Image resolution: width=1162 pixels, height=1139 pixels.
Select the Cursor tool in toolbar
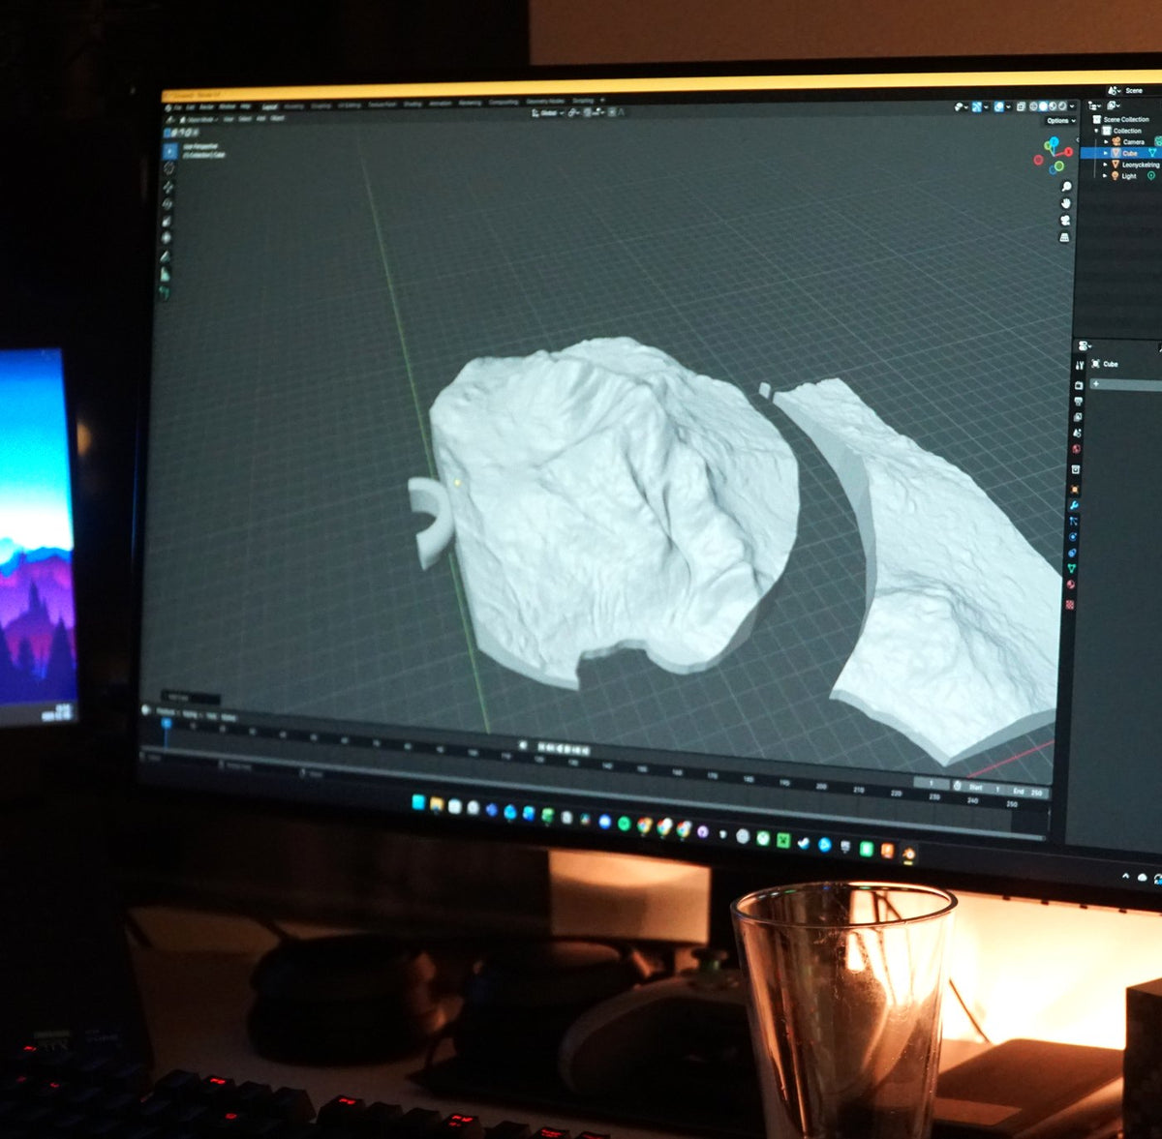click(x=168, y=167)
